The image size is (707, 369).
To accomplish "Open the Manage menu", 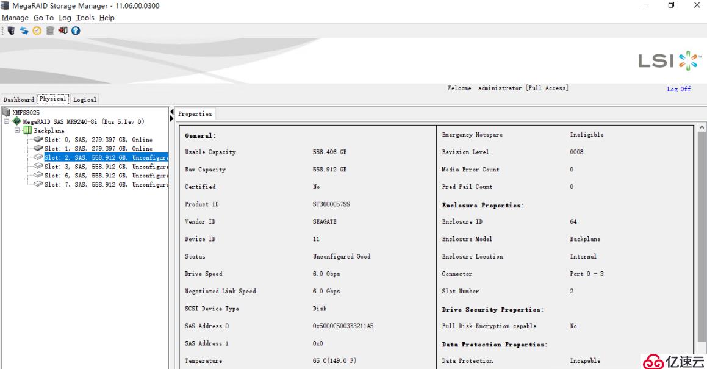I will coord(15,18).
